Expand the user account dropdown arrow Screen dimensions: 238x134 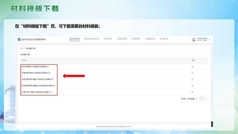pyautogui.click(x=210, y=40)
